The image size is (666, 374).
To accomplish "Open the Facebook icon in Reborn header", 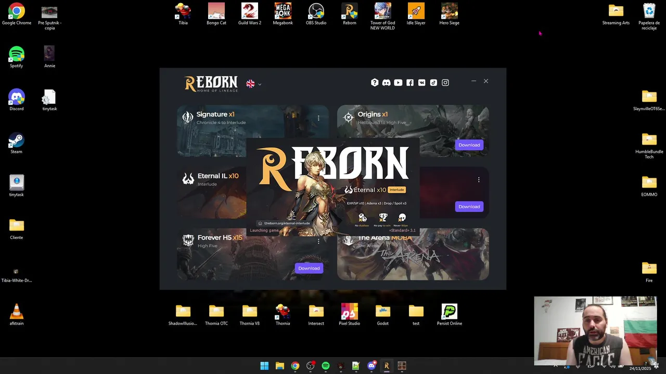I will tap(410, 83).
